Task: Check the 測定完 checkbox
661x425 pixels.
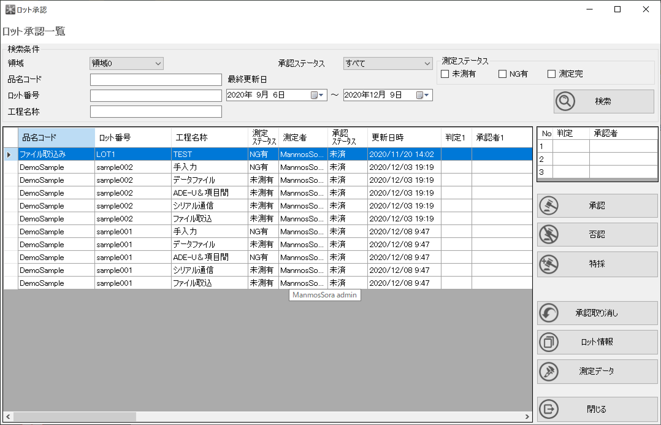Action: [x=552, y=74]
